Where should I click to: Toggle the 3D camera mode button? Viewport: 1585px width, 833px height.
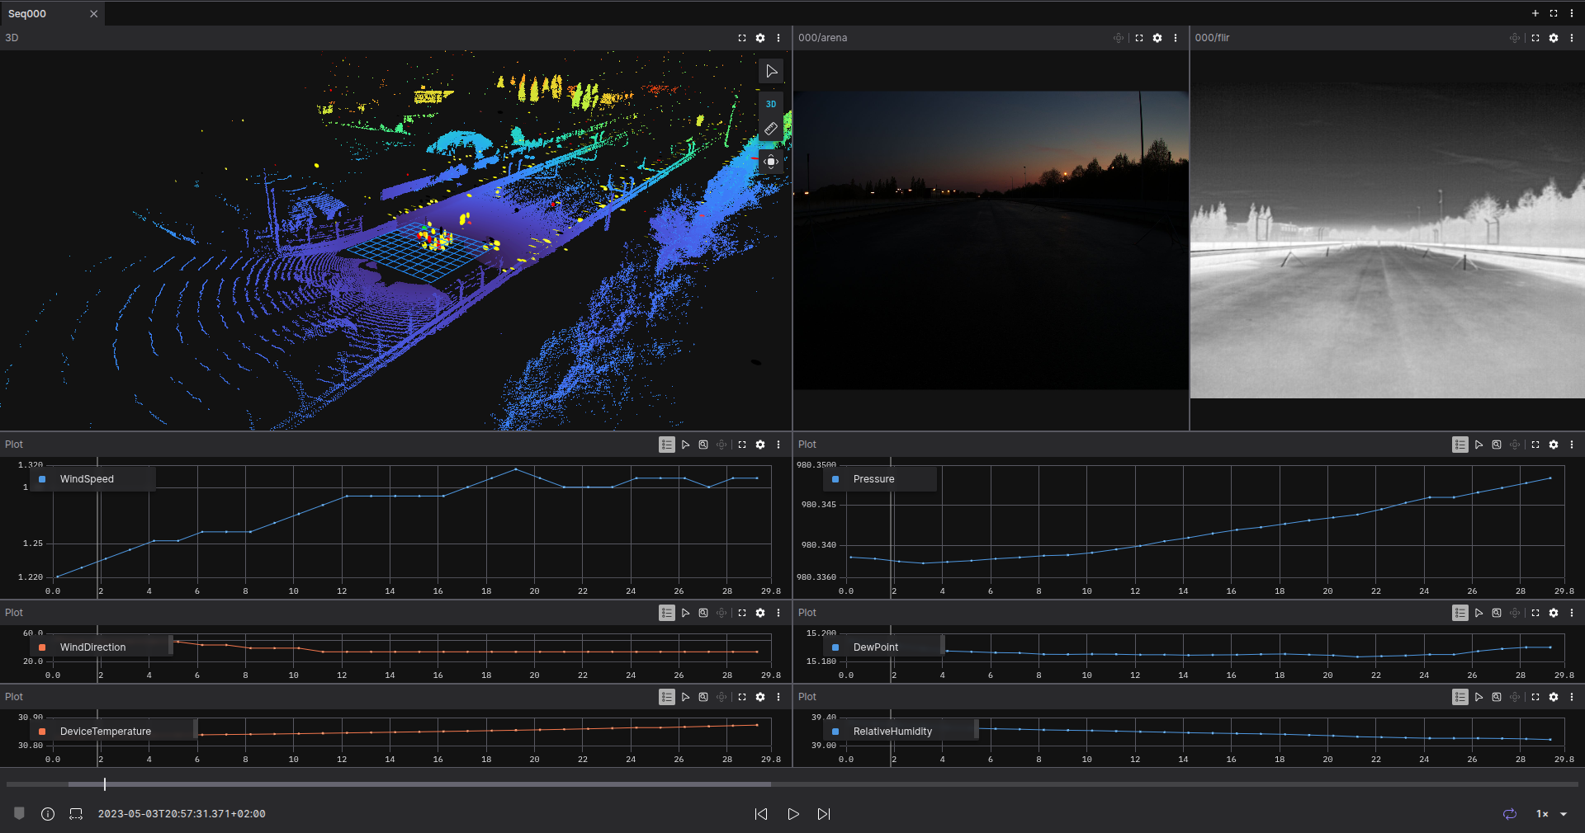pyautogui.click(x=771, y=104)
